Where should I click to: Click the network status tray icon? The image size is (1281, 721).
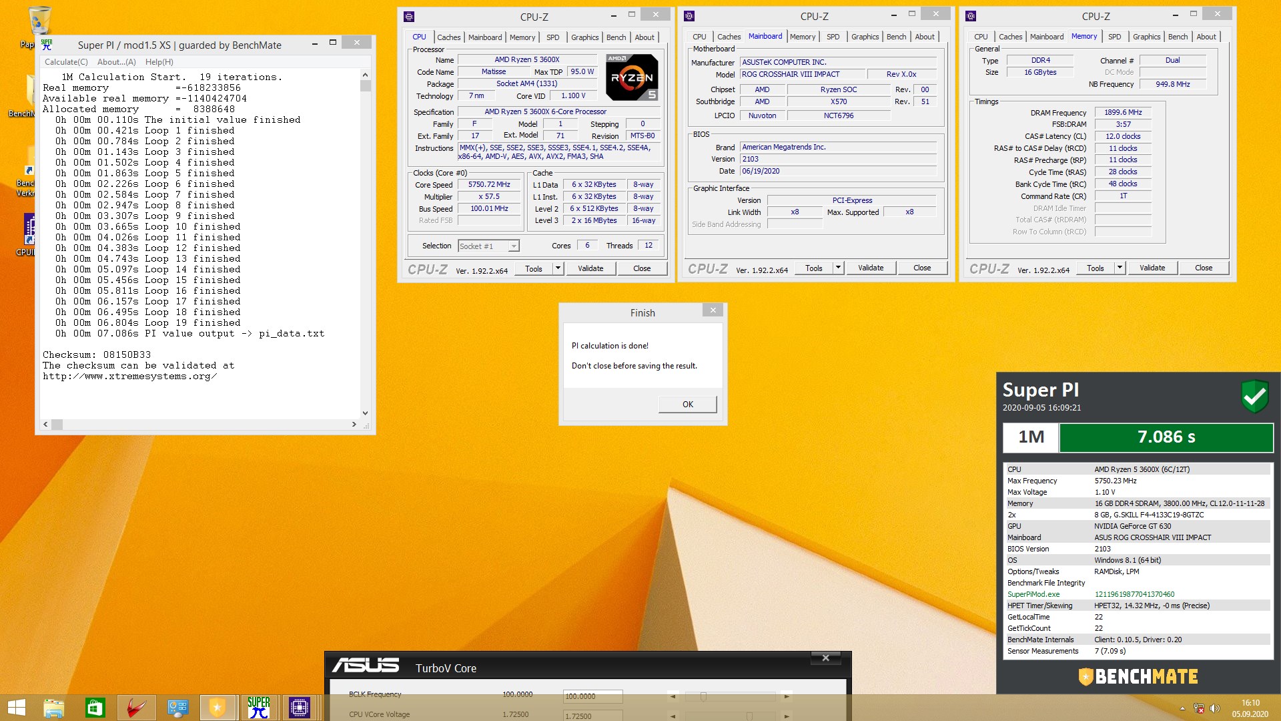1199,708
